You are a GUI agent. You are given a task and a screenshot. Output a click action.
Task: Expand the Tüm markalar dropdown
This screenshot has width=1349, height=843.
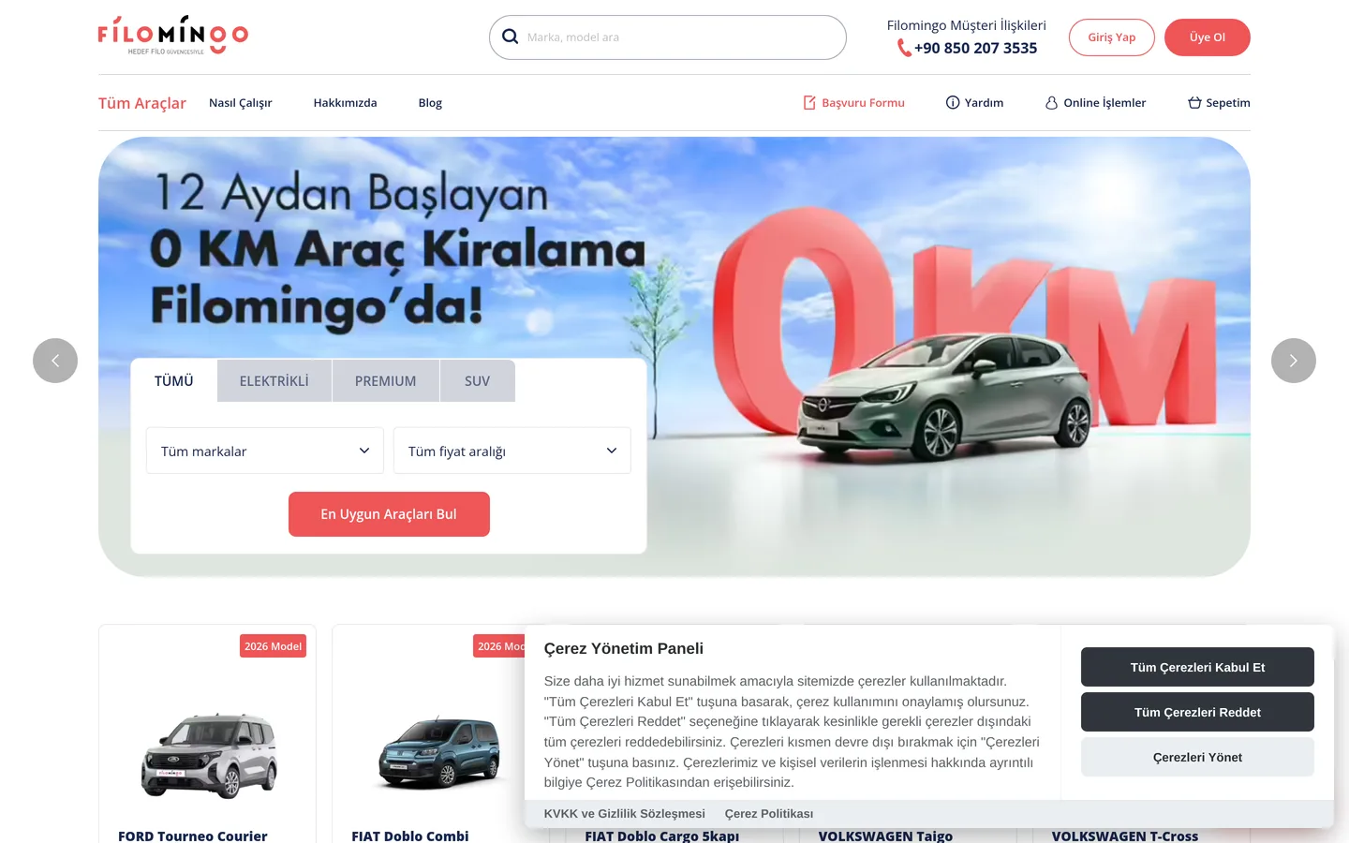click(x=265, y=451)
